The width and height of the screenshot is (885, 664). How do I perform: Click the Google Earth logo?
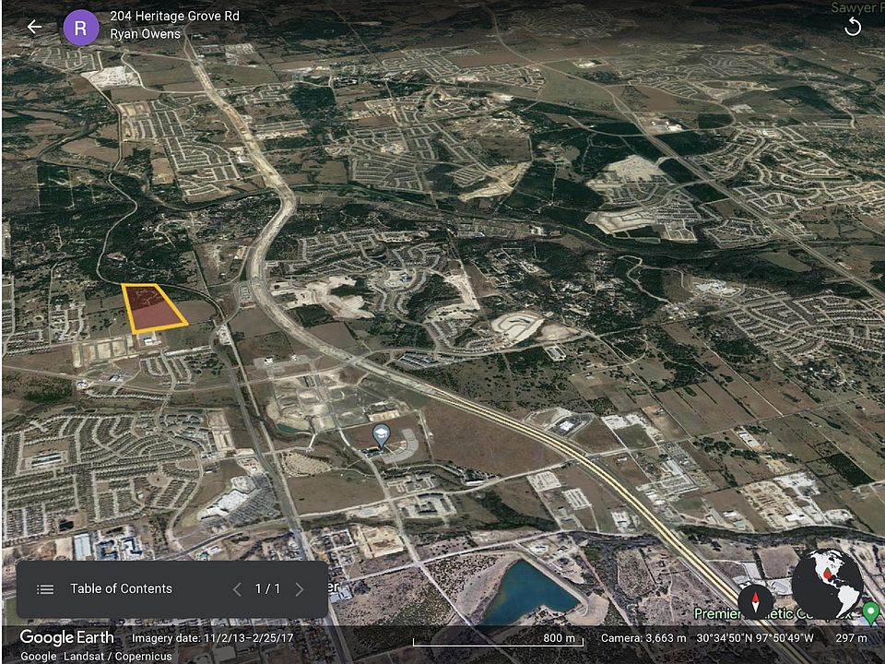point(66,637)
